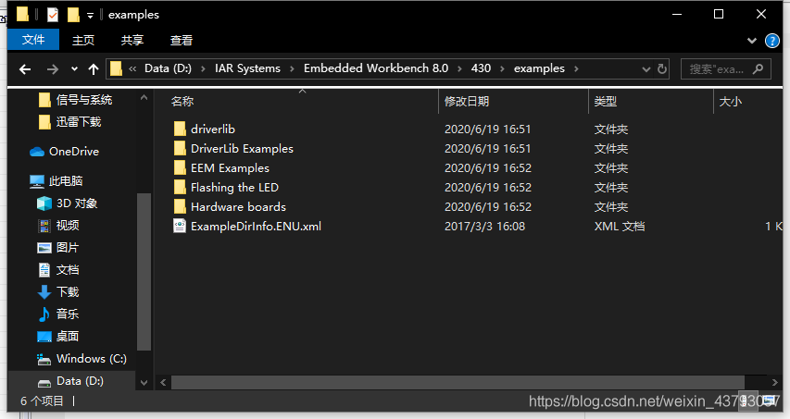Click the properties icon in the title bar
The image size is (790, 419).
click(x=53, y=15)
